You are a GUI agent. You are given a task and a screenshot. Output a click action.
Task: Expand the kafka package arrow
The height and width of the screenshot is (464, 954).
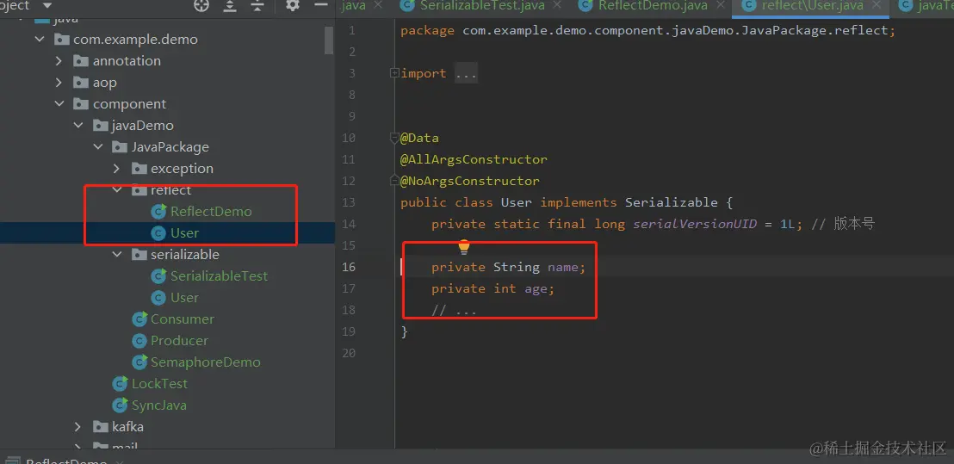[x=78, y=426]
